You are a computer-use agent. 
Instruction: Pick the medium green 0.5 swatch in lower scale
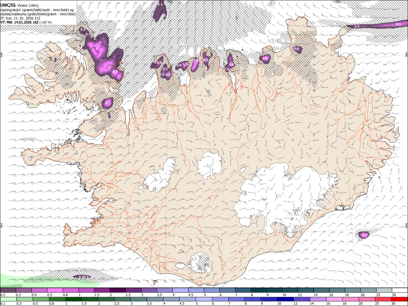pos(41,299)
